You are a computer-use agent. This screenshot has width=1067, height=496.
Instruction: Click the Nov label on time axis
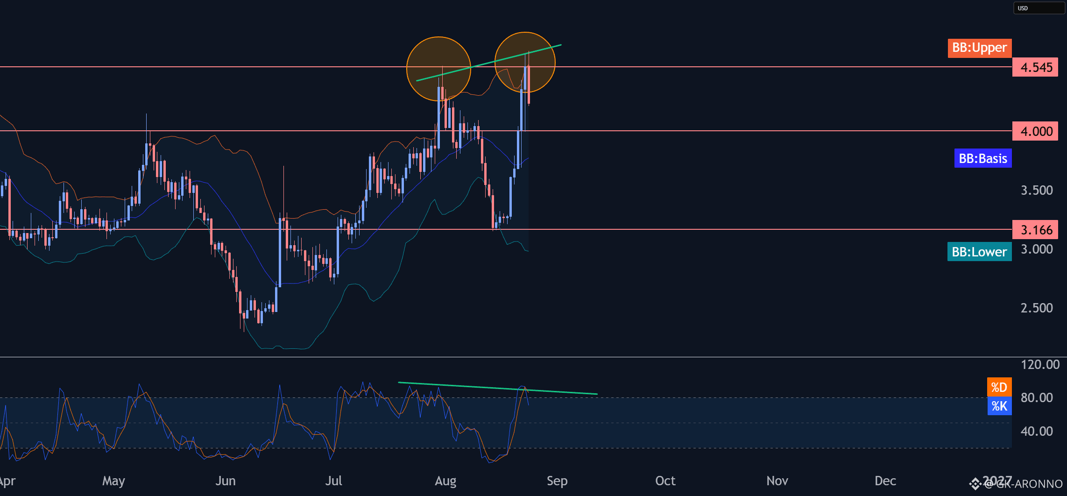click(777, 481)
